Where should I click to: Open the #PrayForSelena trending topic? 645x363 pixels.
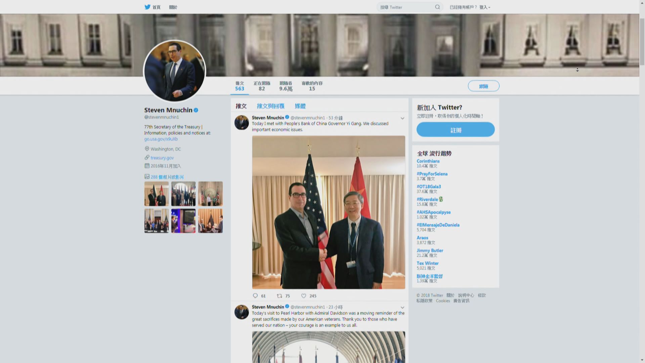(x=432, y=174)
